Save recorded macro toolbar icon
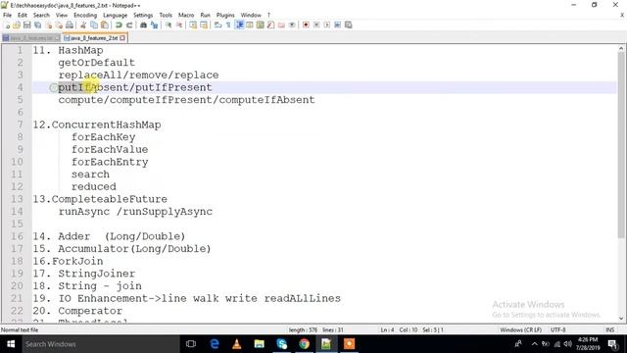The height and width of the screenshot is (353, 627). coord(349,25)
